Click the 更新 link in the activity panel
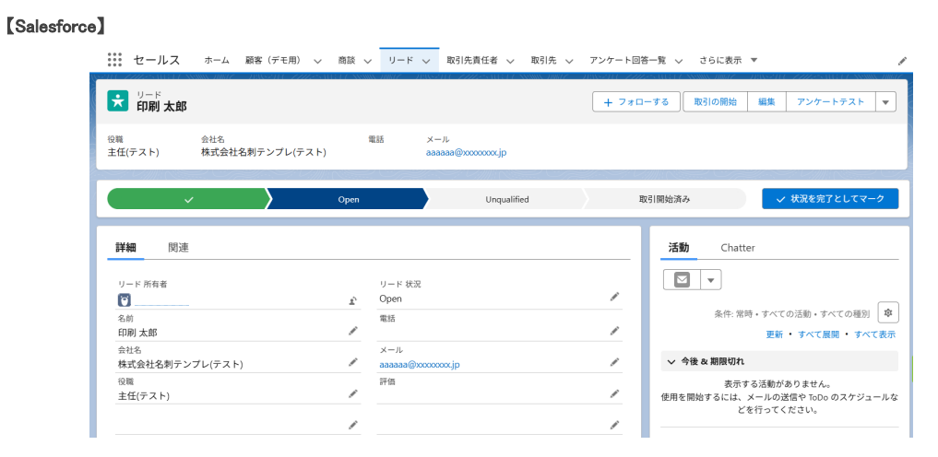 [x=774, y=334]
